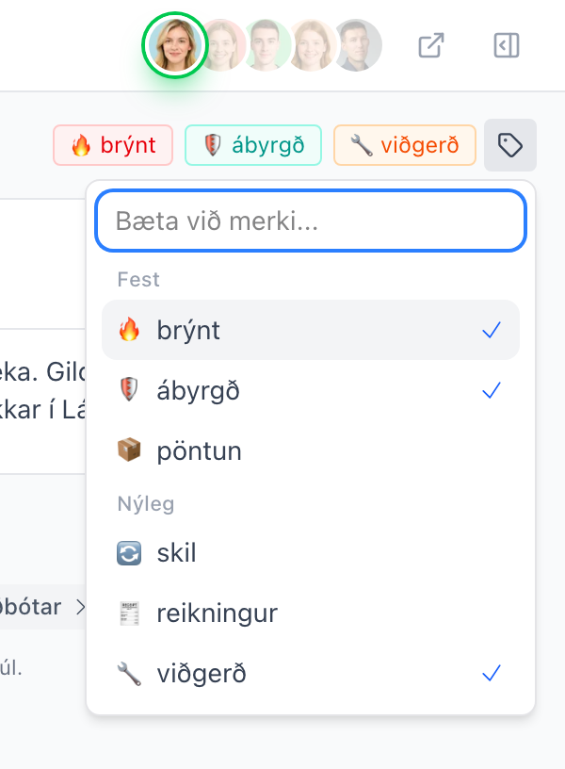Uncheck the ábyrgð tag in list

click(311, 391)
